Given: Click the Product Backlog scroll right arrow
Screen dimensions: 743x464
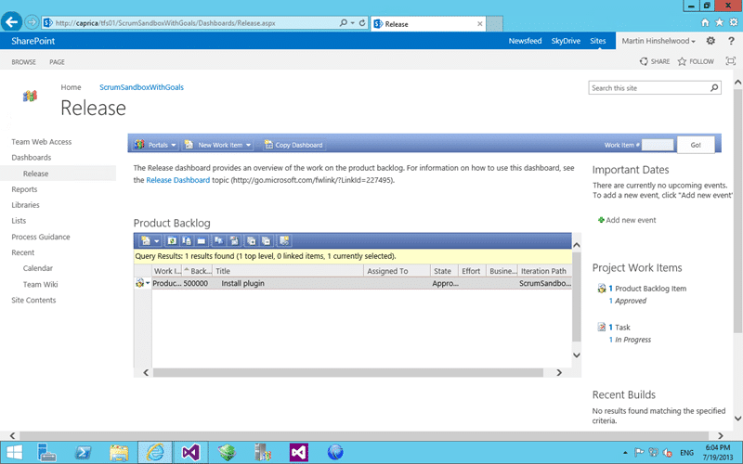Looking at the screenshot, I should (559, 373).
